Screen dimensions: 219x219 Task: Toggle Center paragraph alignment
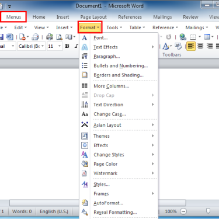click(x=200, y=46)
